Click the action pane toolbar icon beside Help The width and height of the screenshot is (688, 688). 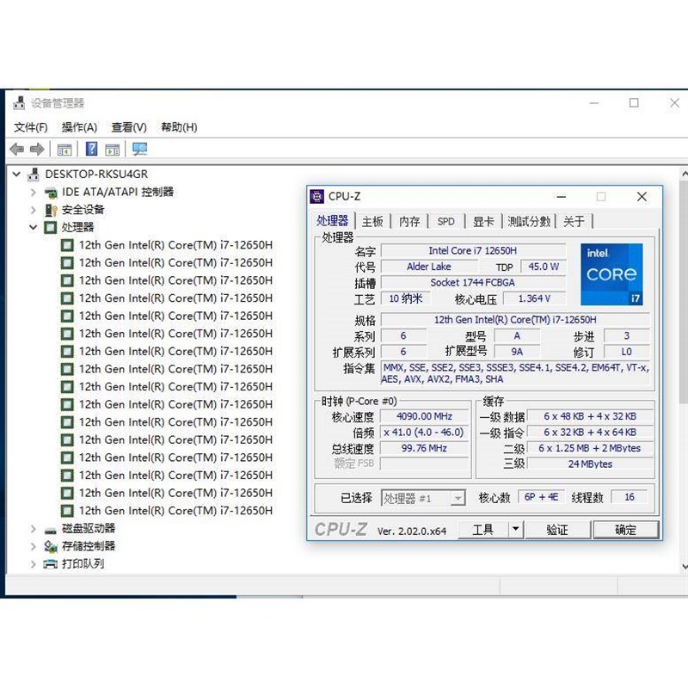point(113,150)
